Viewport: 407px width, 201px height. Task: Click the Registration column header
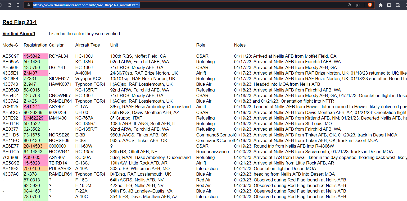pyautogui.click(x=35, y=45)
